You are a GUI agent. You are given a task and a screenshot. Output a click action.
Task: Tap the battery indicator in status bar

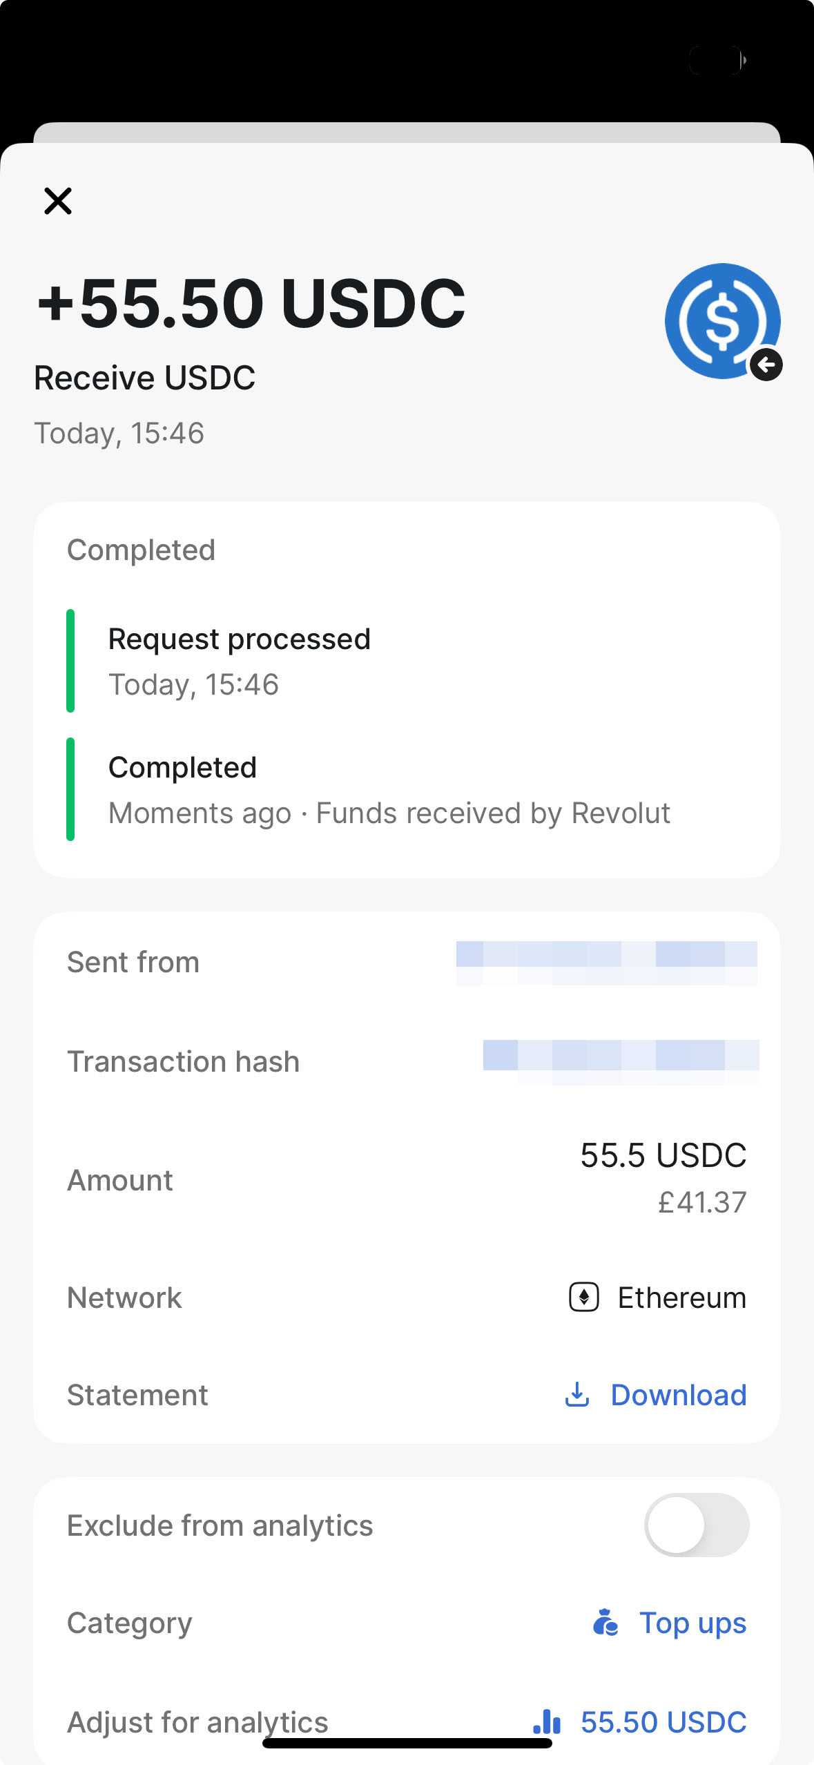click(x=717, y=61)
